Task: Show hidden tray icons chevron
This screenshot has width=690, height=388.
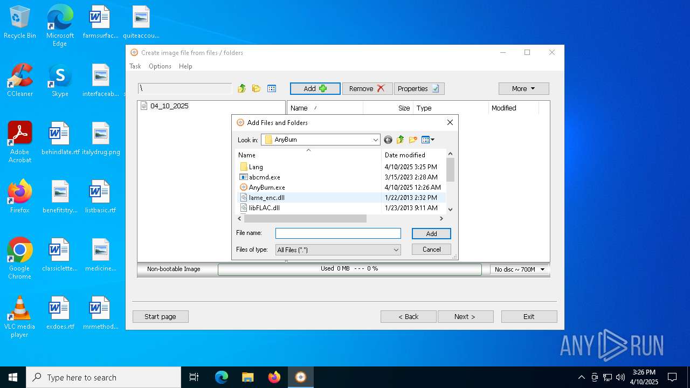Action: tap(581, 377)
